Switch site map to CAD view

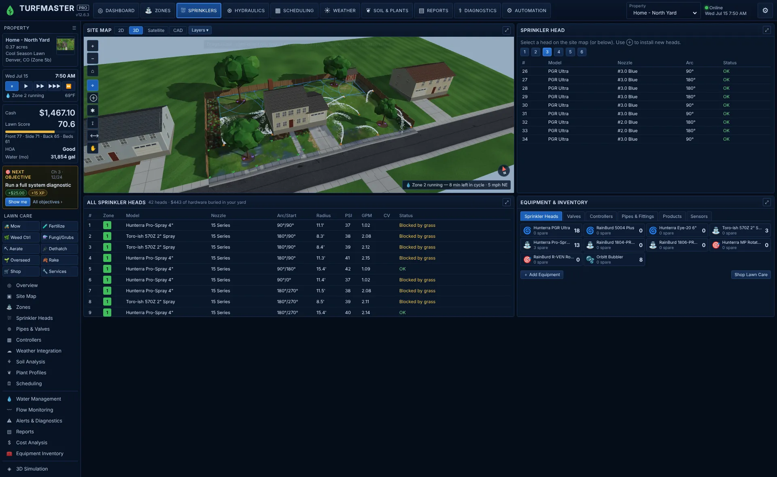(178, 30)
